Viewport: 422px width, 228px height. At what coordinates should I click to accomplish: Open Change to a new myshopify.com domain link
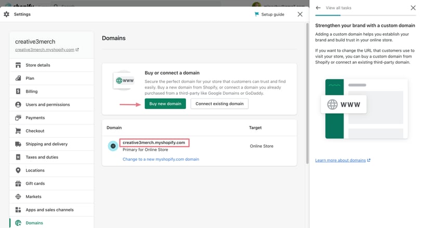[161, 159]
